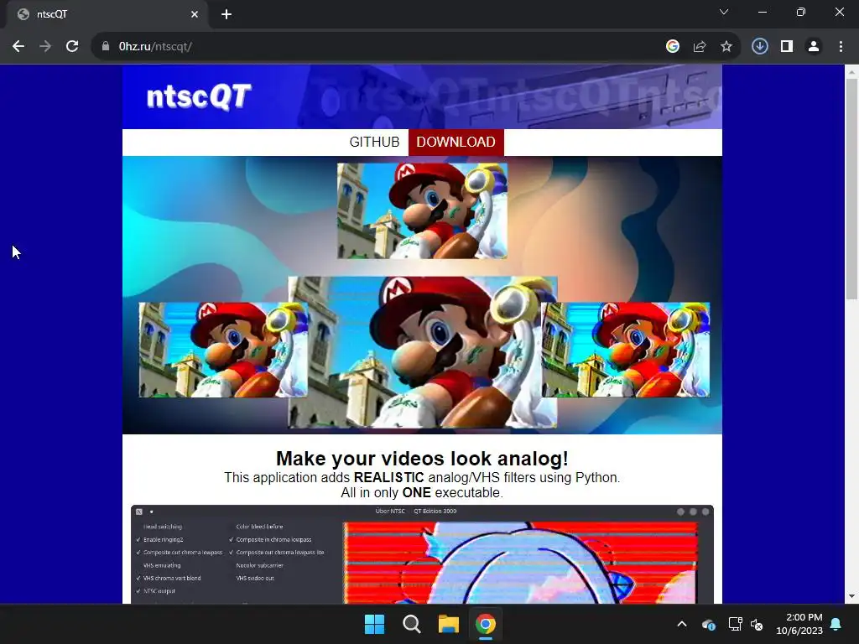Open the left Mario sample image
This screenshot has width=859, height=644.
pyautogui.click(x=223, y=350)
